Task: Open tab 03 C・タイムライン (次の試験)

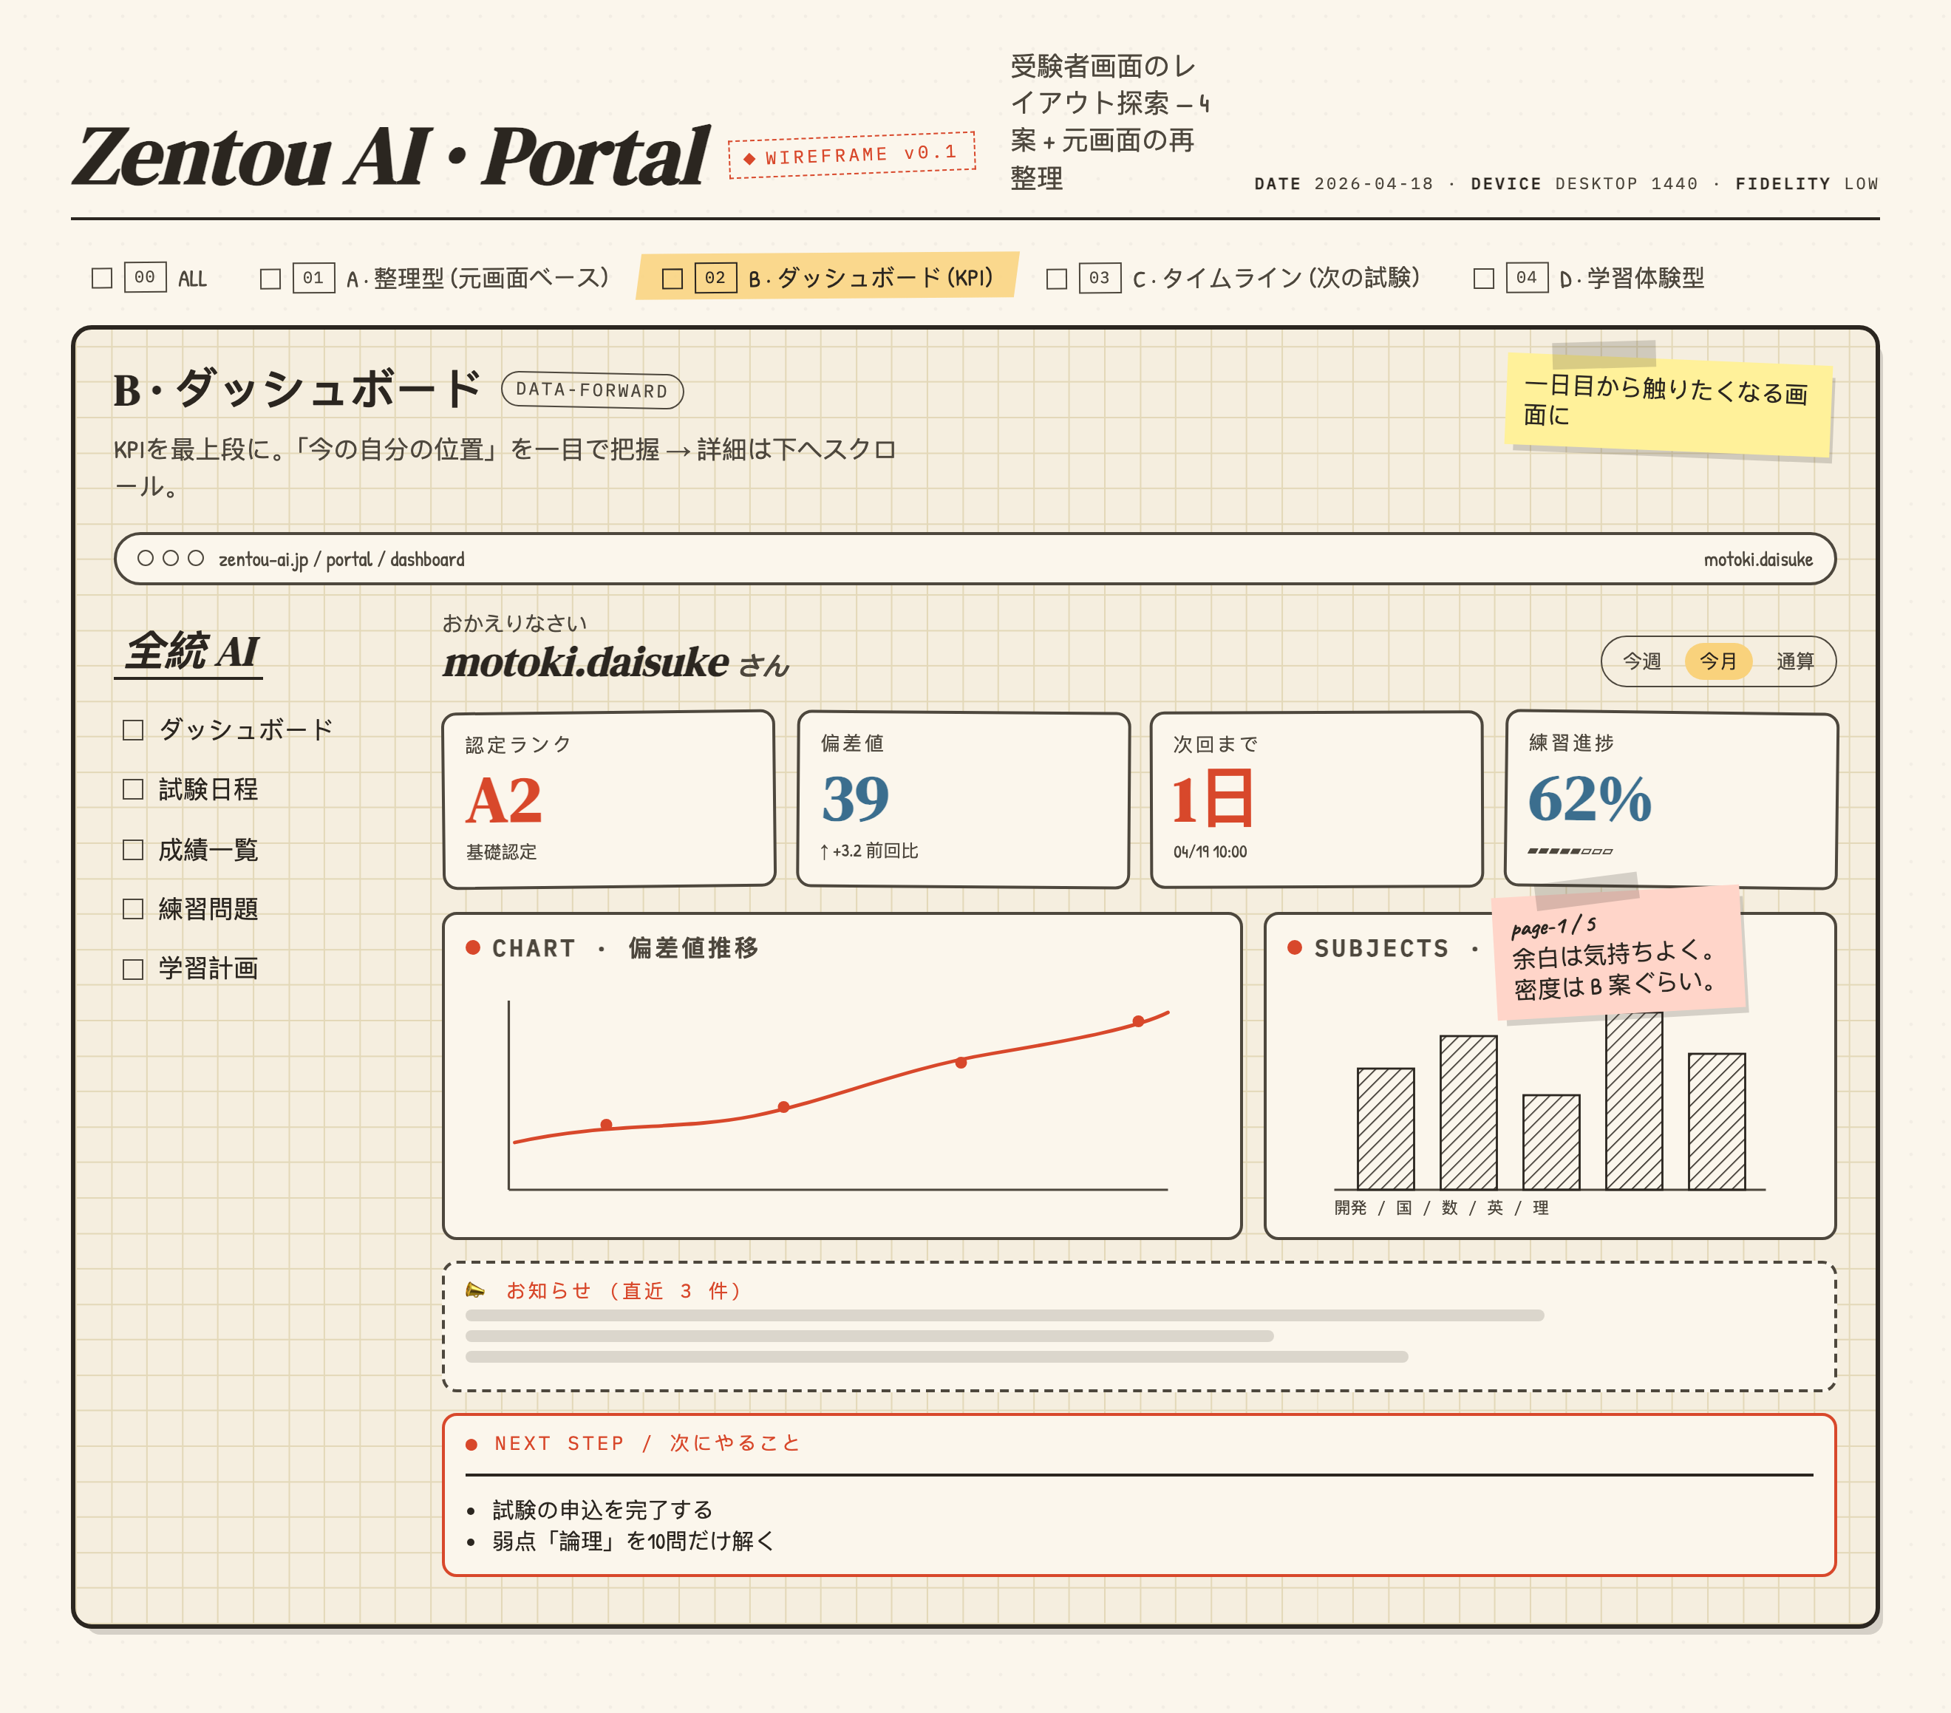Action: click(1233, 278)
